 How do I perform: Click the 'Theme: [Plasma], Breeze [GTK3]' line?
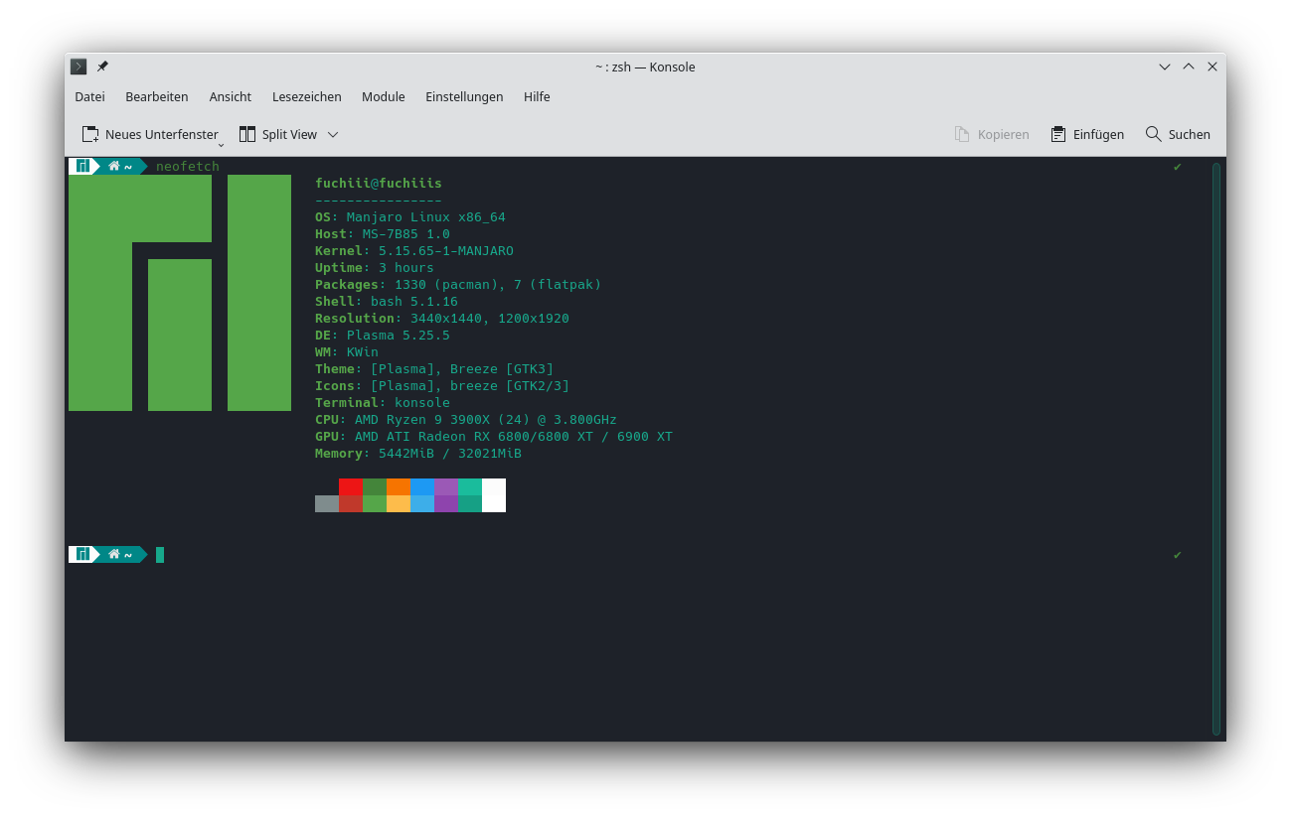(x=434, y=368)
